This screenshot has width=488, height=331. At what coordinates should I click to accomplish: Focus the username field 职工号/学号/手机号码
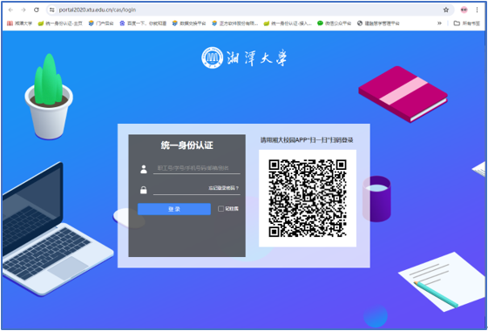(x=197, y=168)
